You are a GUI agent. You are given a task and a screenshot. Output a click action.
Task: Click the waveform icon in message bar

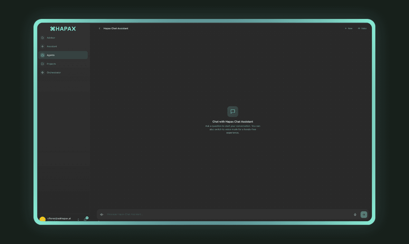click(102, 214)
